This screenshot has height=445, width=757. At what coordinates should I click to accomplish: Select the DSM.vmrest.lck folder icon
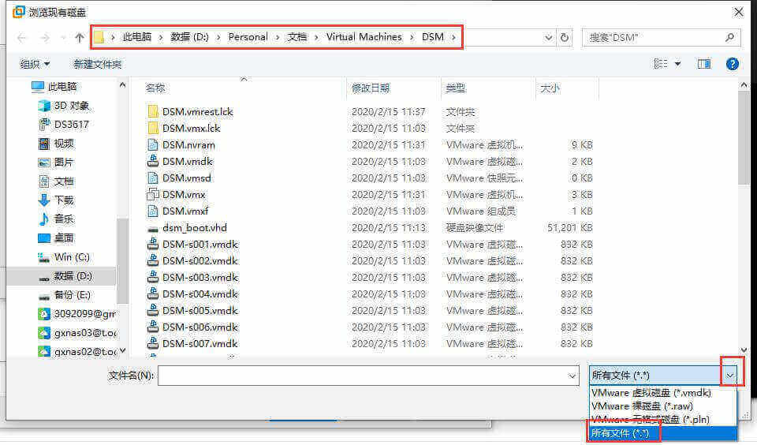click(152, 111)
